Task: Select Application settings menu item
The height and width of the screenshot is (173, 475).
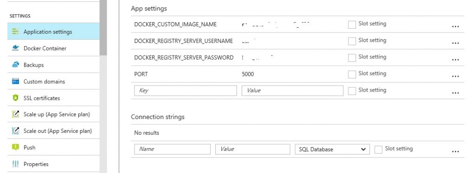Action: coord(53,31)
